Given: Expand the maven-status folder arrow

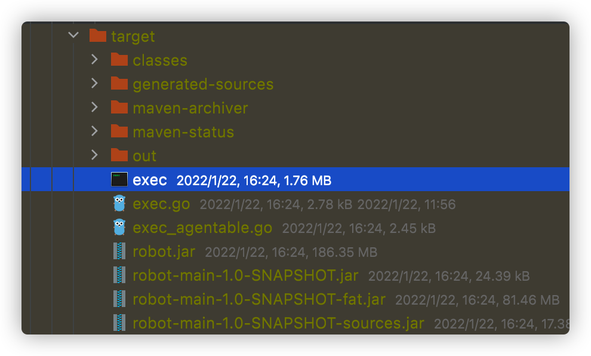Looking at the screenshot, I should coord(94,131).
